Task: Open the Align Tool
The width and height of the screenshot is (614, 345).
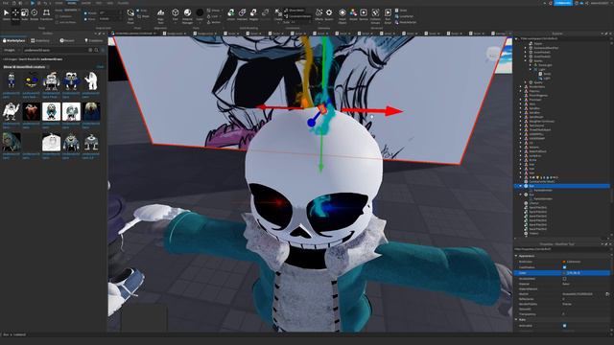Action: click(160, 16)
